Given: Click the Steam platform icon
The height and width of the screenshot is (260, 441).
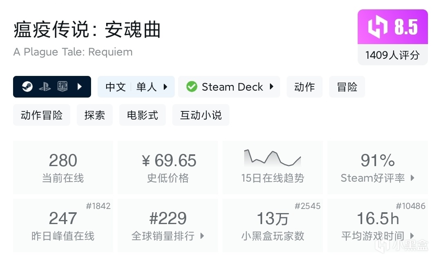Looking at the screenshot, I should 27,87.
